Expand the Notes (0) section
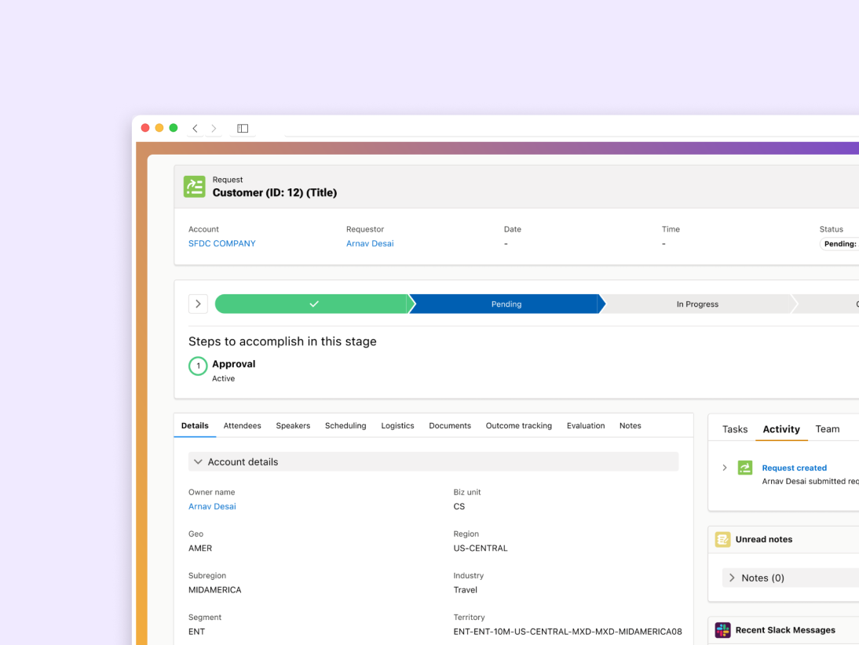Image resolution: width=859 pixels, height=645 pixels. (x=732, y=578)
